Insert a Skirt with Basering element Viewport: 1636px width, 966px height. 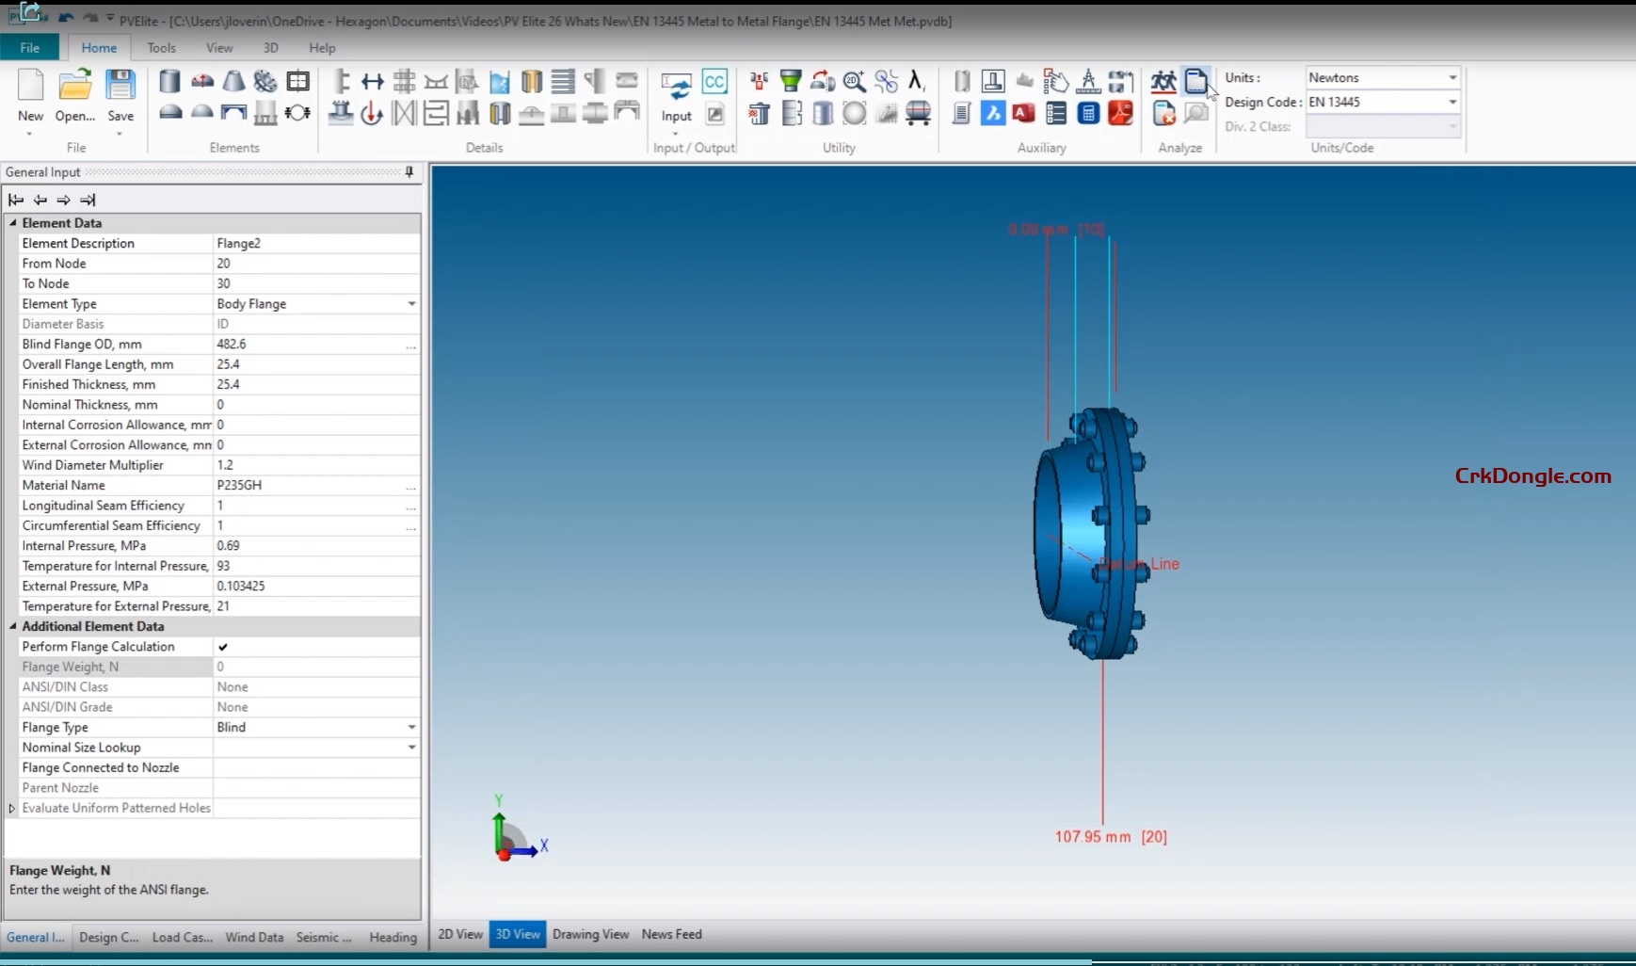pyautogui.click(x=266, y=111)
